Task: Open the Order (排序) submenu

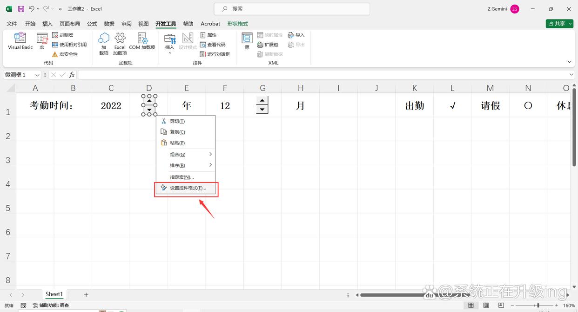Action: pyautogui.click(x=186, y=165)
